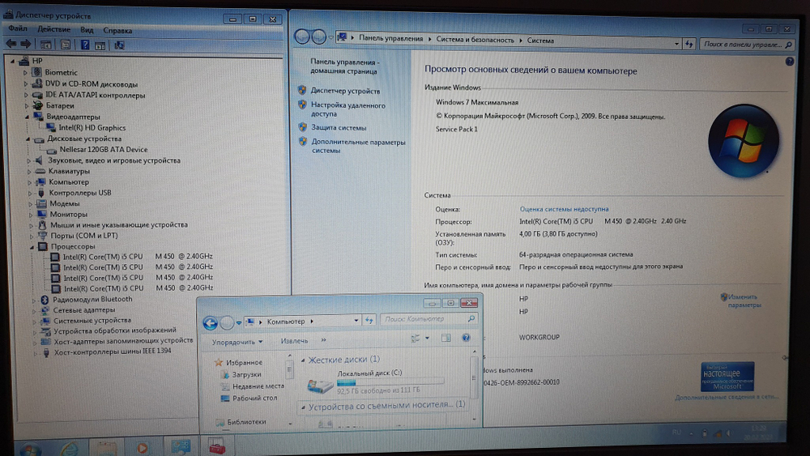Expand the Батареи category
Image resolution: width=810 pixels, height=456 pixels.
coord(27,106)
